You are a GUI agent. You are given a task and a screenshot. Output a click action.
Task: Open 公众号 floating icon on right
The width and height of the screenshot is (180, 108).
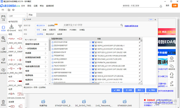[x=172, y=59]
